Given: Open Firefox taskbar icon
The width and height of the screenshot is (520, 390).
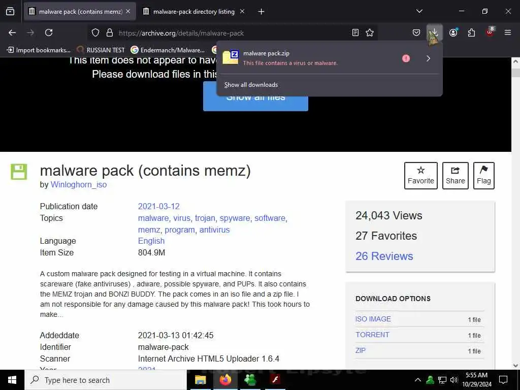Looking at the screenshot, I should [225, 380].
